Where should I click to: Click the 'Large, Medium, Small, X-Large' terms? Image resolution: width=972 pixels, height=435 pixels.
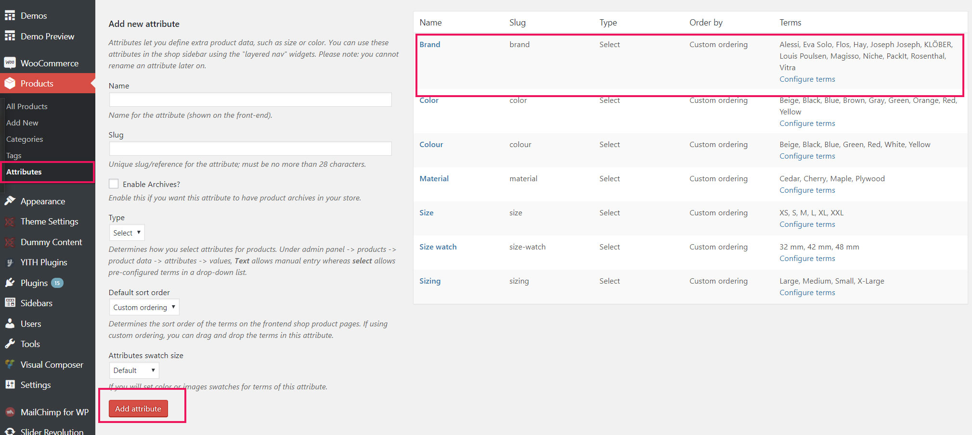coord(832,281)
